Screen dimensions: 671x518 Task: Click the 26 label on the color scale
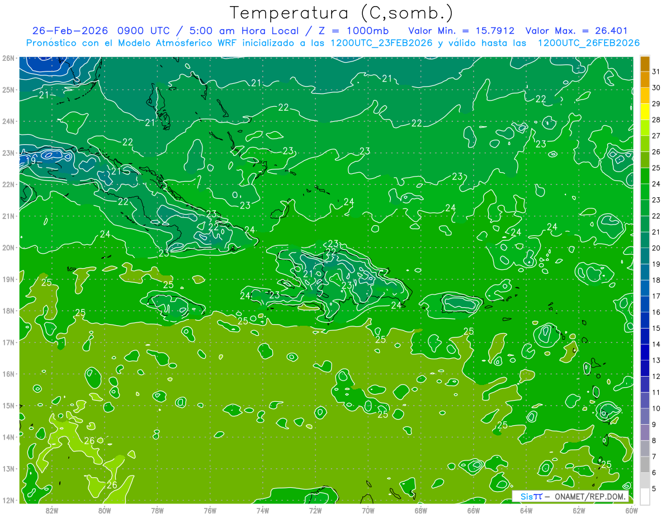click(x=656, y=152)
